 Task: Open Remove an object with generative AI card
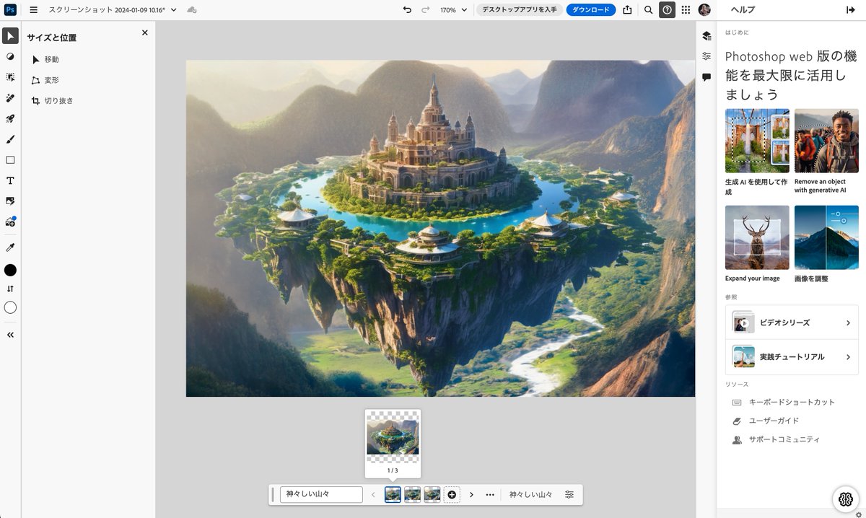(x=826, y=152)
